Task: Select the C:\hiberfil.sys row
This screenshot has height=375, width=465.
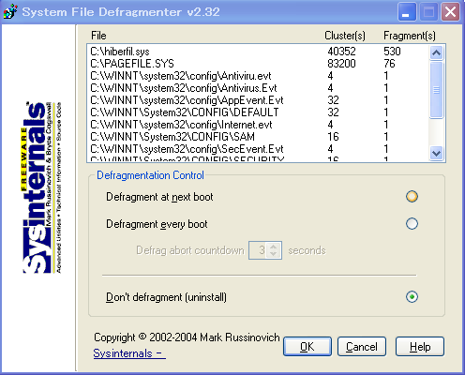Action: [258, 52]
